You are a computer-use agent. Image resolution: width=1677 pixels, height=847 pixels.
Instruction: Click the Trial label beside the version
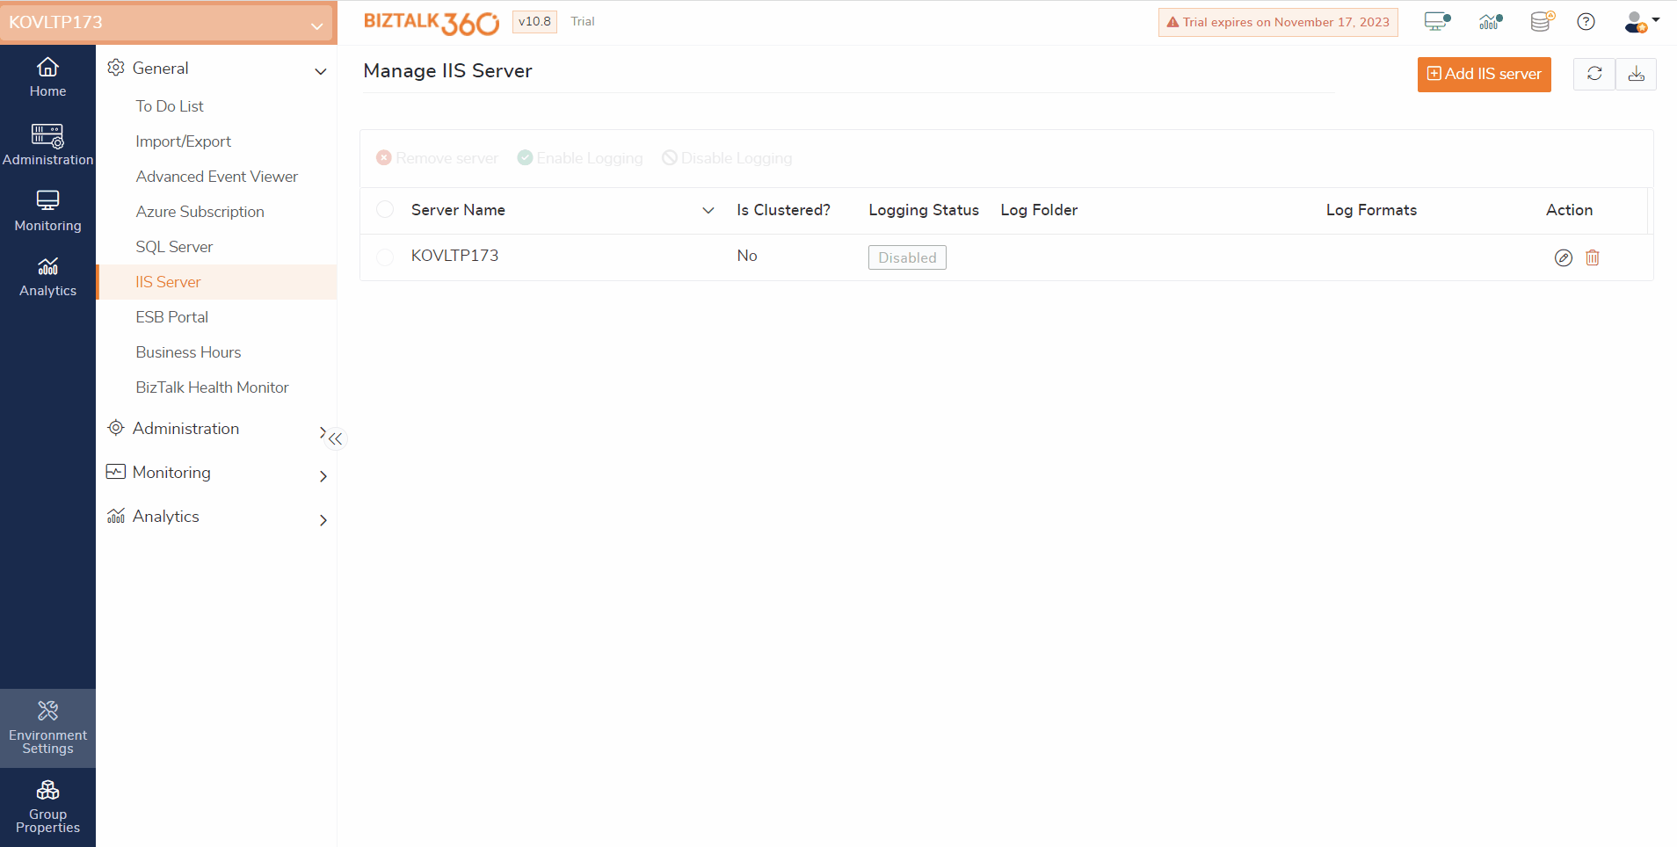pos(583,22)
